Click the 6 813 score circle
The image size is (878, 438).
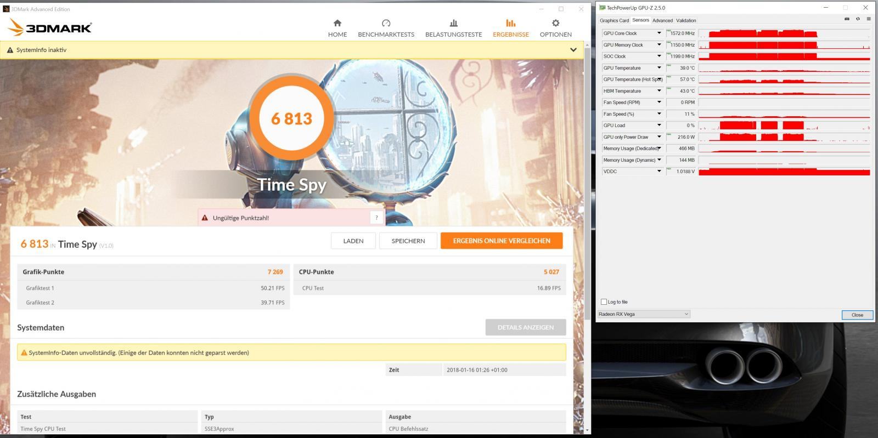coord(291,118)
